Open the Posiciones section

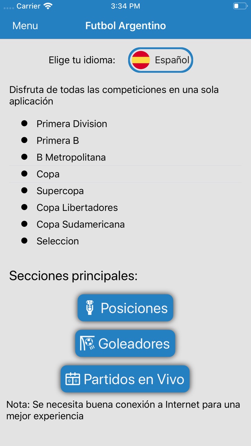[x=125, y=308]
